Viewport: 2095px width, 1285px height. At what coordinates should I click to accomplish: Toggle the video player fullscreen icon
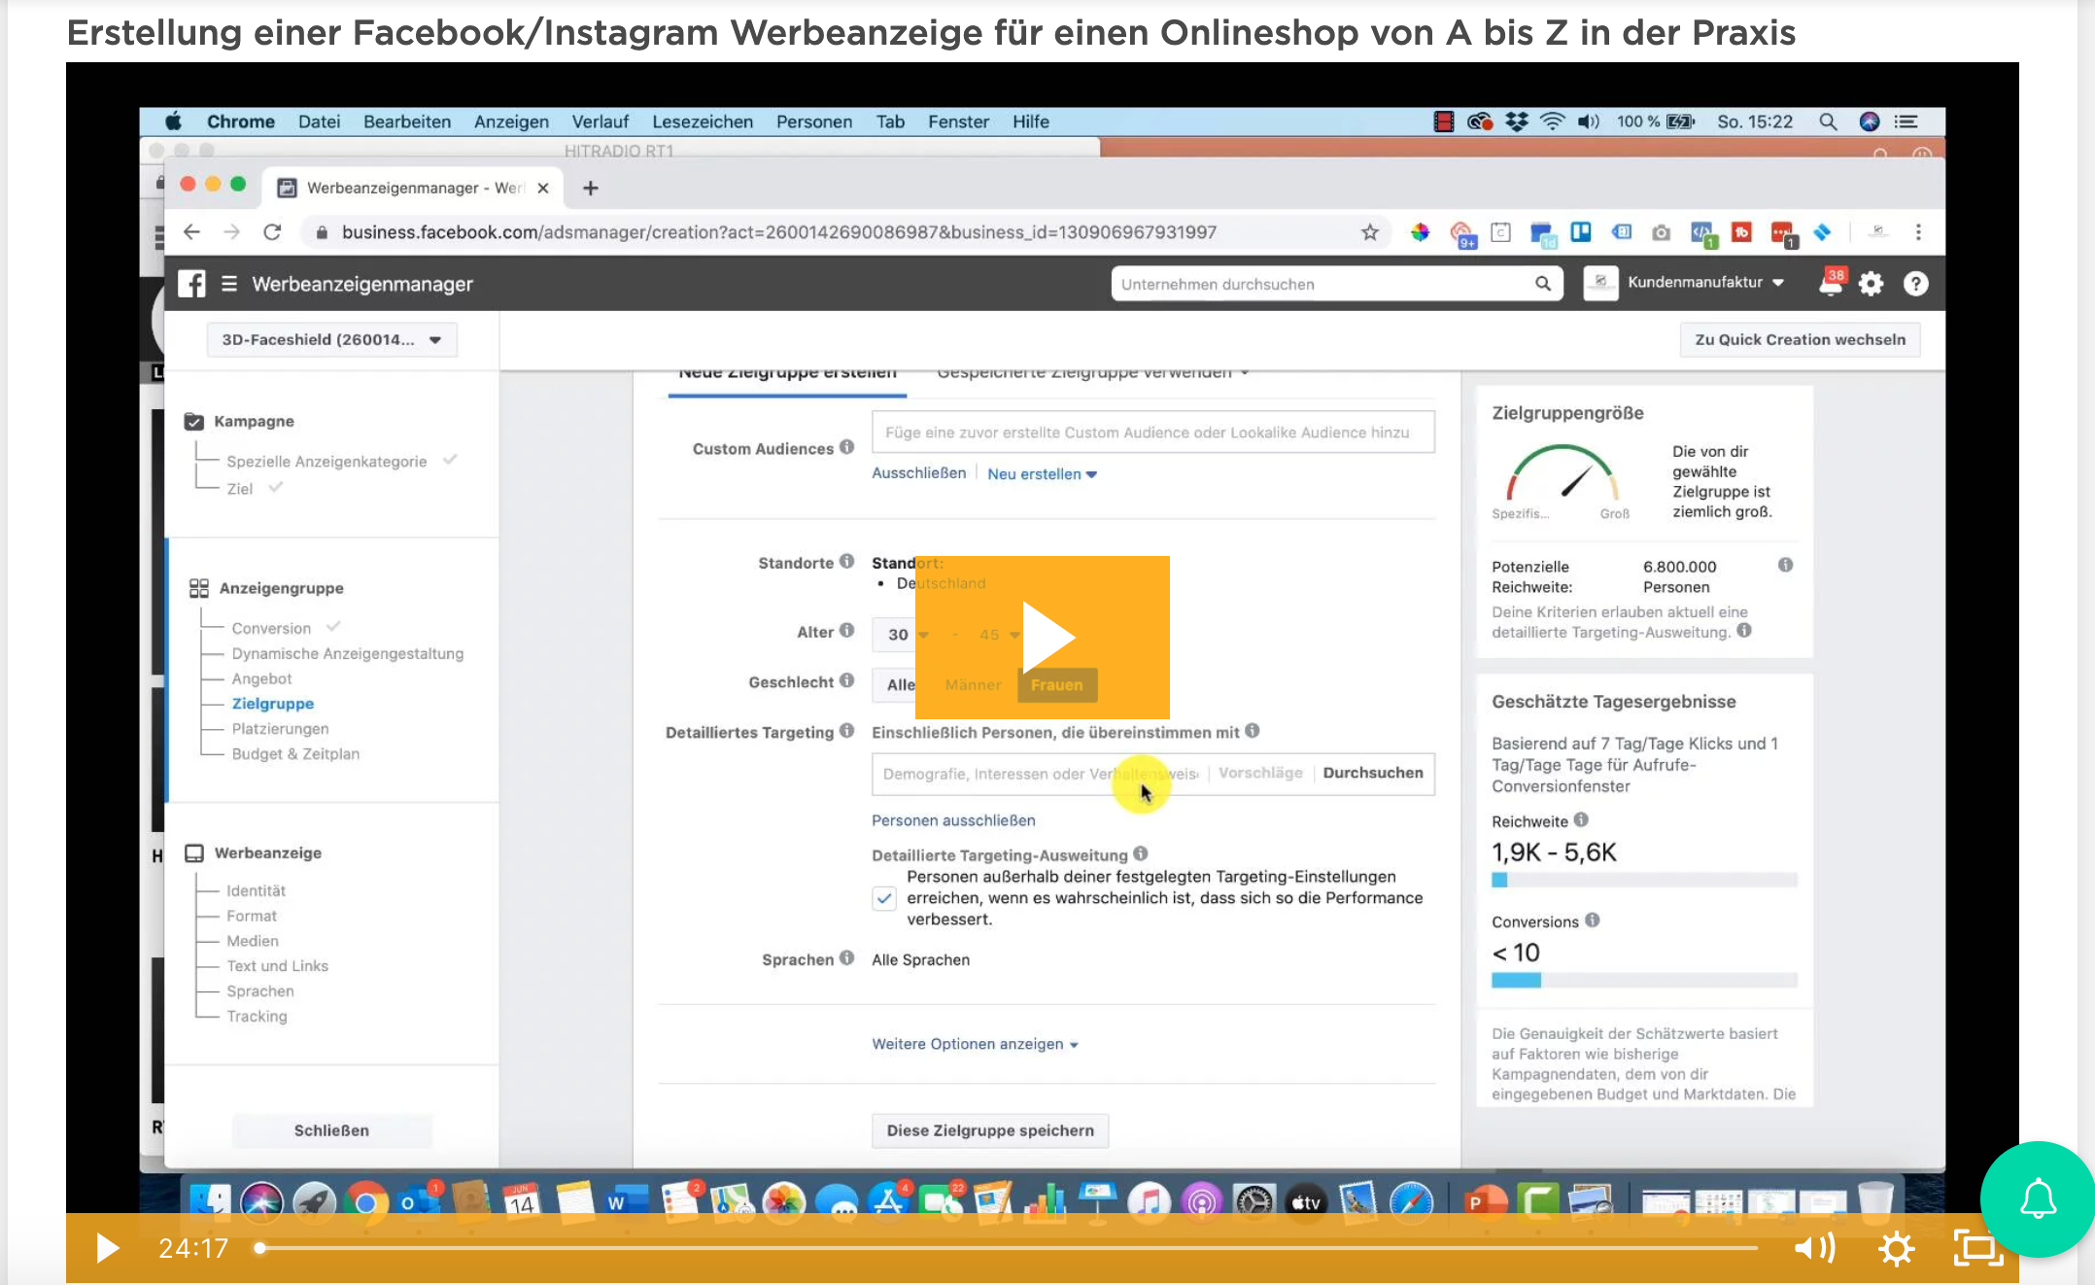point(1977,1248)
